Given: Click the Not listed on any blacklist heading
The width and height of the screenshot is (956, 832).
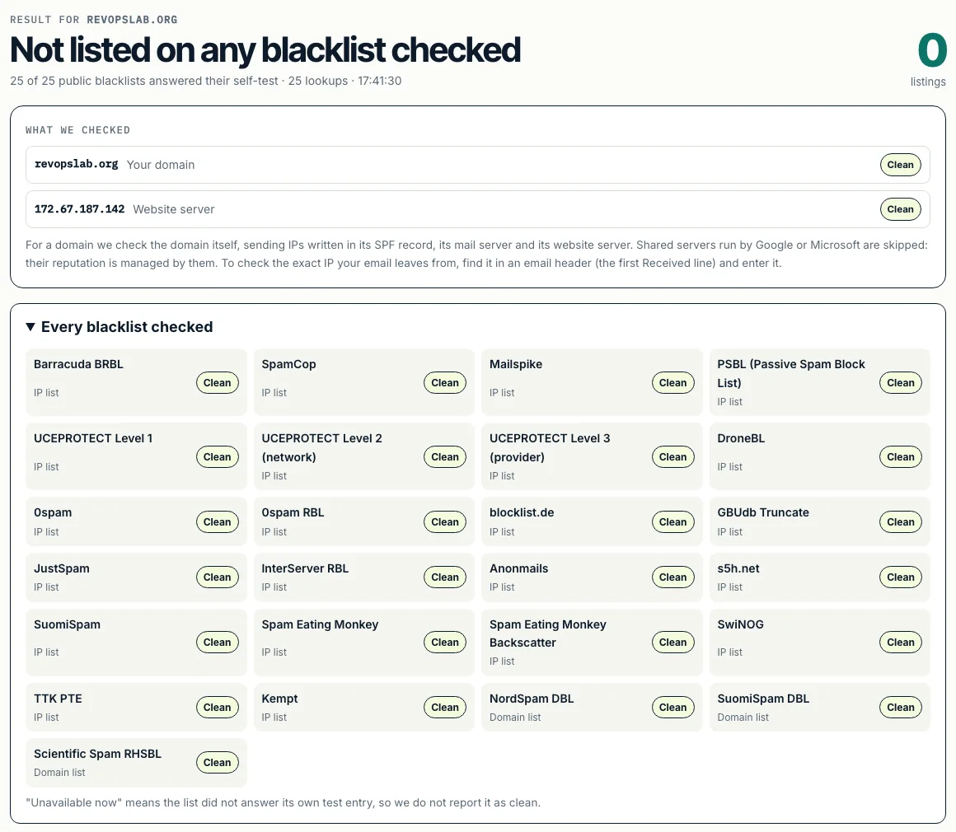Looking at the screenshot, I should pyautogui.click(x=265, y=50).
